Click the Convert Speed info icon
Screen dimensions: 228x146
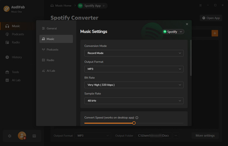pos(137,118)
